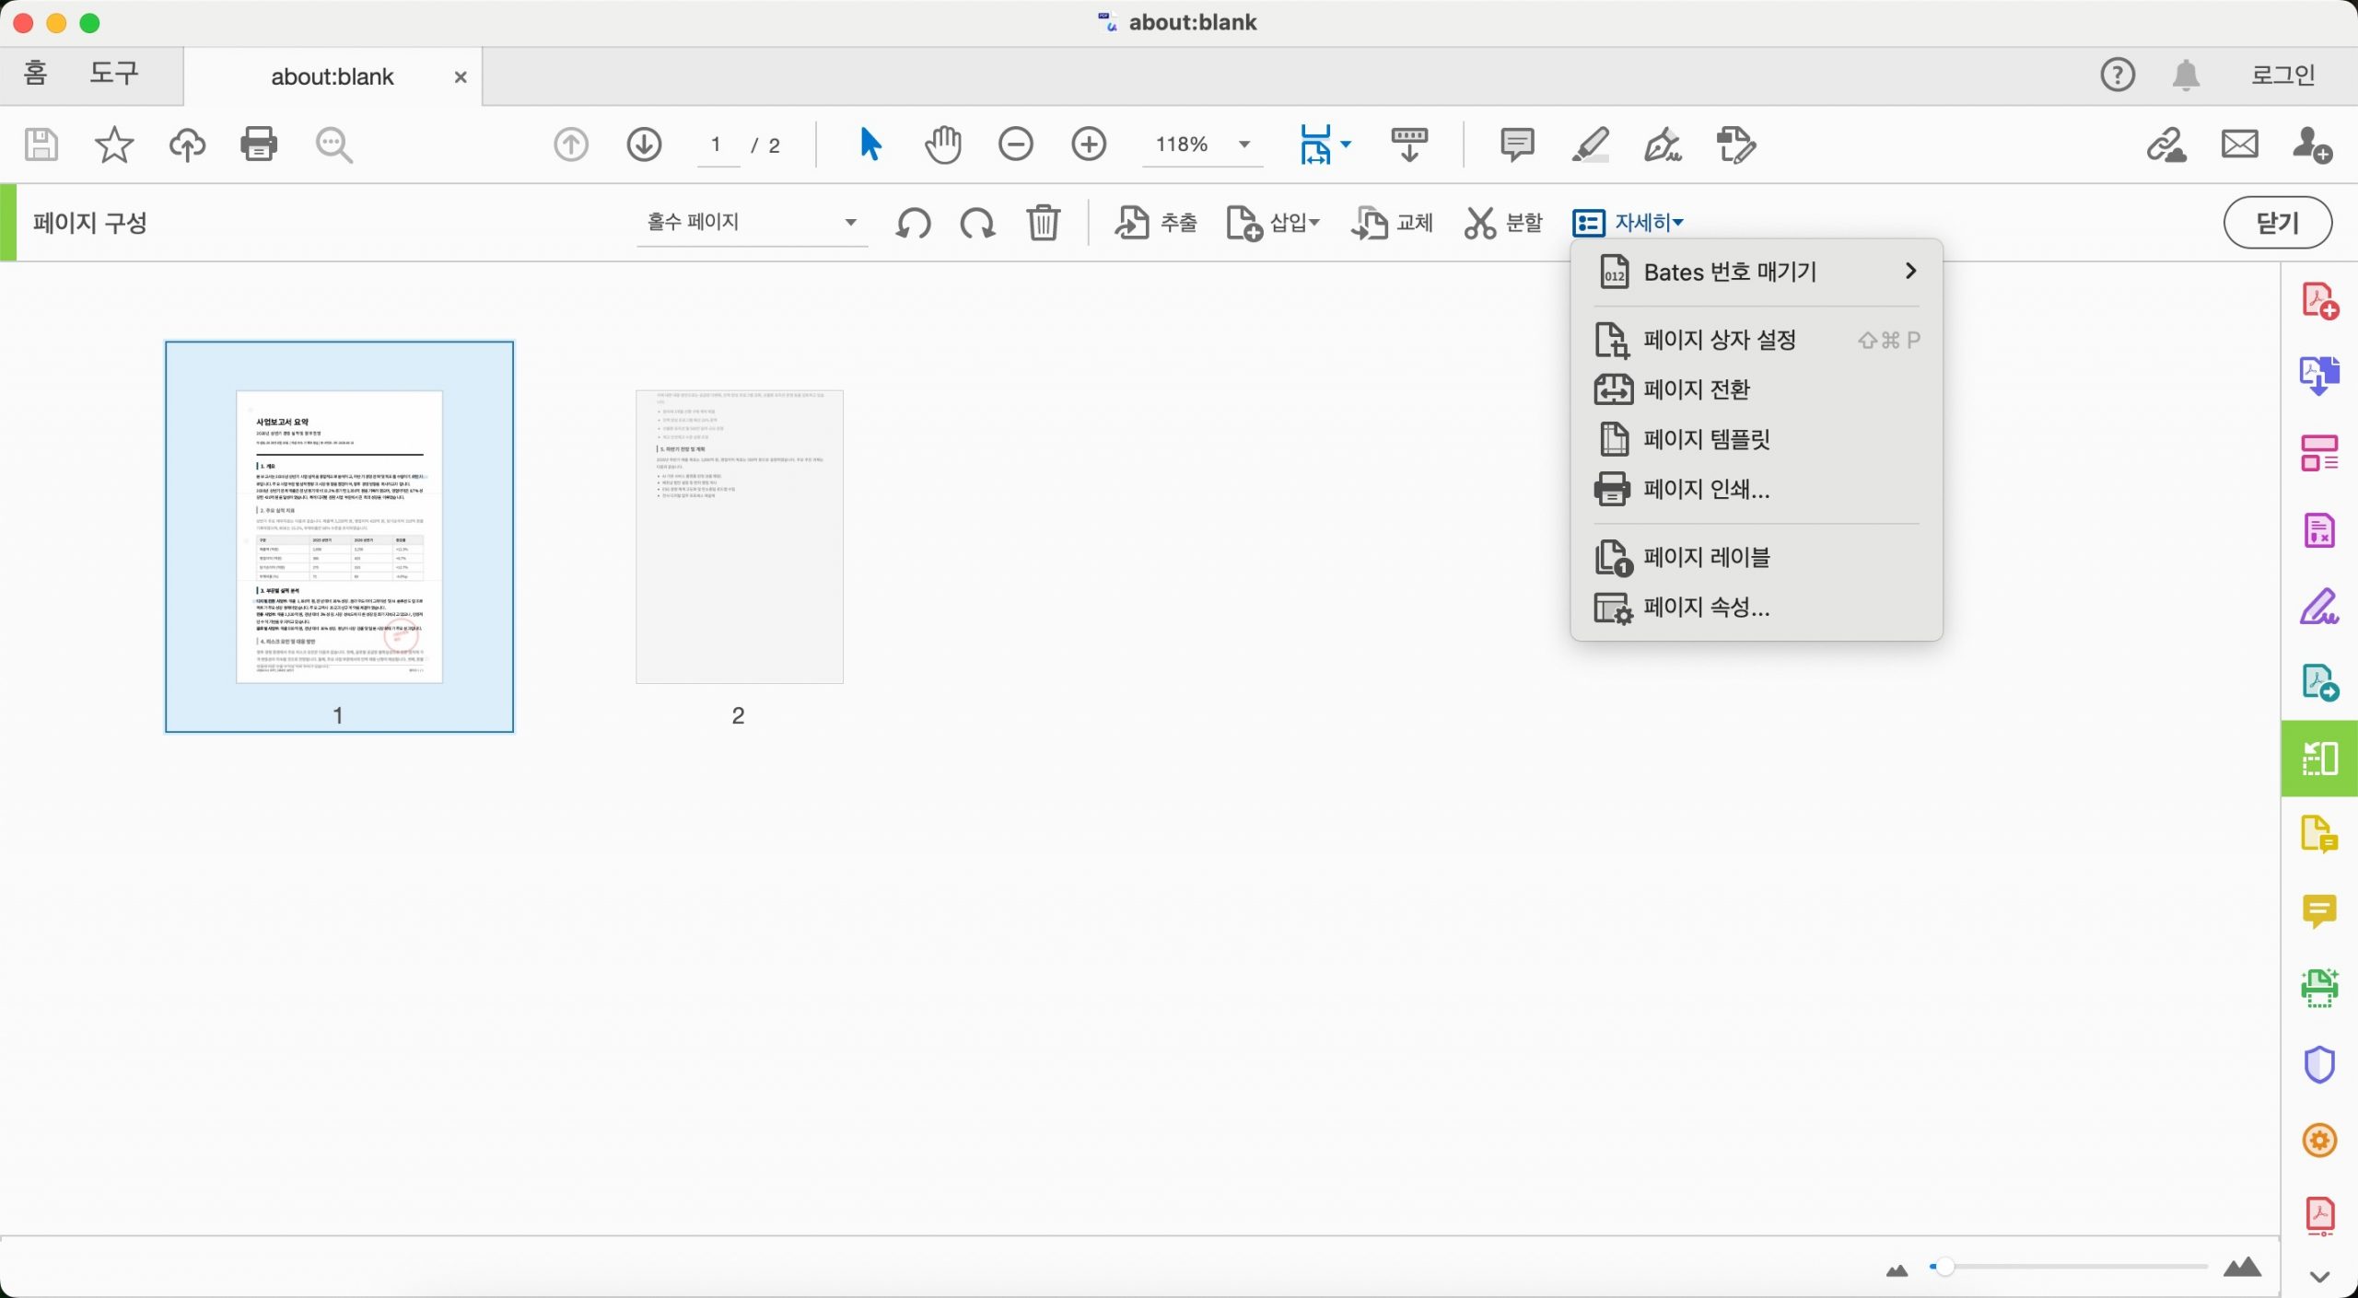Viewport: 2358px width, 1298px height.
Task: Click the 닫기 button
Action: pos(2278,223)
